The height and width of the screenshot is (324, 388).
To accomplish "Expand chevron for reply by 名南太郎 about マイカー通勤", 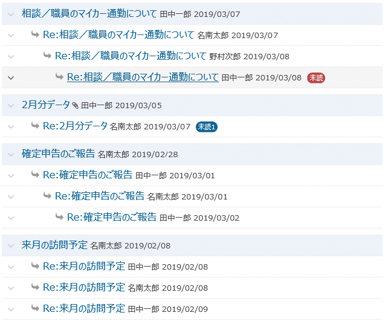I will coord(11,36).
